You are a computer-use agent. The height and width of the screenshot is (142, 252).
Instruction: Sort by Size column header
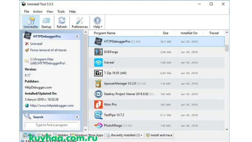pos(166,33)
